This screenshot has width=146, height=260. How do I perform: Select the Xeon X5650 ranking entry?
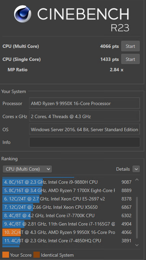point(67,207)
